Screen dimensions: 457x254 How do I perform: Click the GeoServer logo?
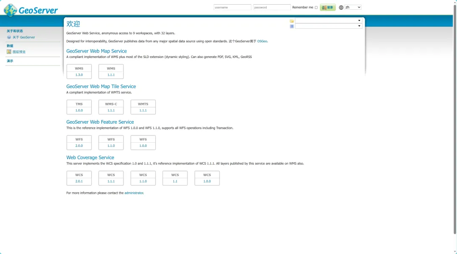point(30,10)
